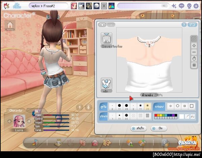Click the white cat caddie icon in top bar

pyautogui.click(x=81, y=6)
